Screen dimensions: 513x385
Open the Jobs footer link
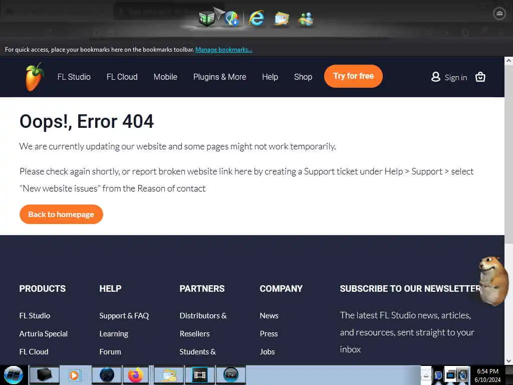tap(268, 351)
